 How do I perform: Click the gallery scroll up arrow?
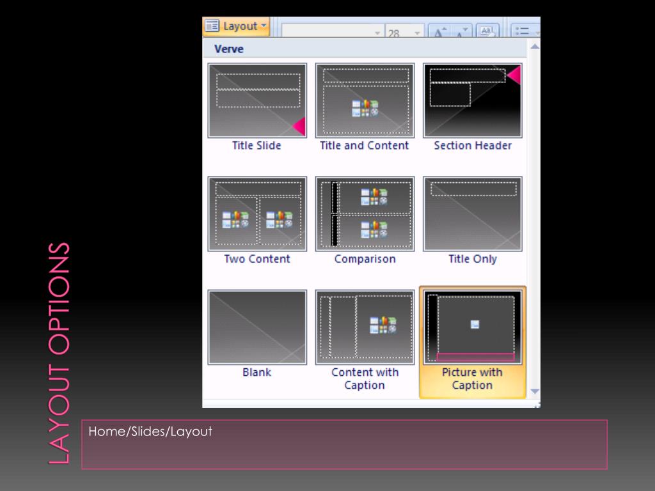pos(535,46)
